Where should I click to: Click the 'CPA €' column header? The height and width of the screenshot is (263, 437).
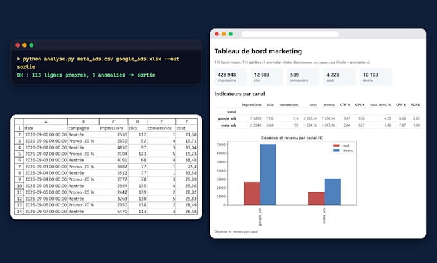pos(400,105)
